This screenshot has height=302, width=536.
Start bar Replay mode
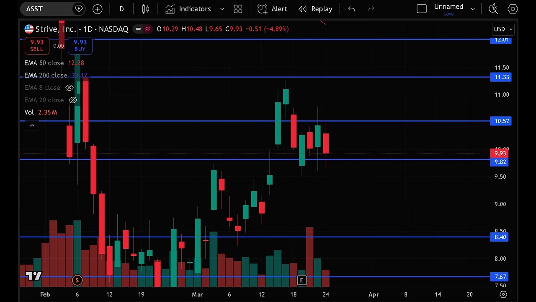point(315,9)
